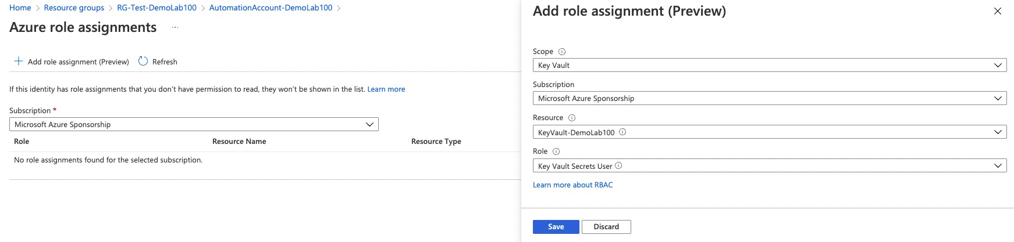Click the Refresh icon
The width and height of the screenshot is (1014, 242).
click(143, 62)
